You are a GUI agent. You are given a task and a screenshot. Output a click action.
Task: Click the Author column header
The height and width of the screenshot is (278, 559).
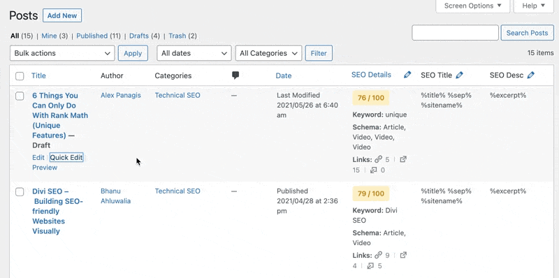112,75
